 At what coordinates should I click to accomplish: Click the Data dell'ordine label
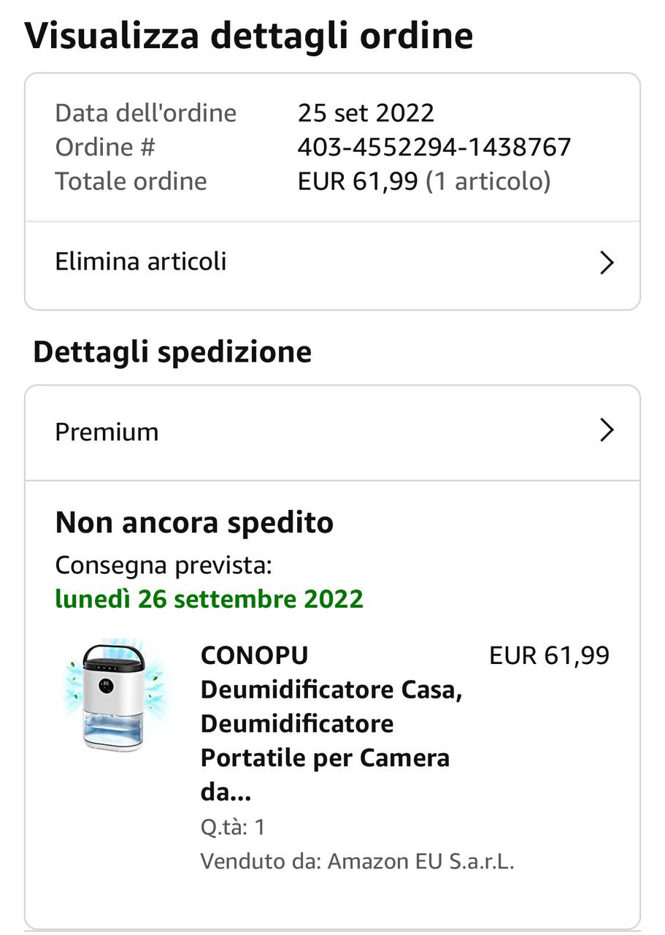click(146, 113)
